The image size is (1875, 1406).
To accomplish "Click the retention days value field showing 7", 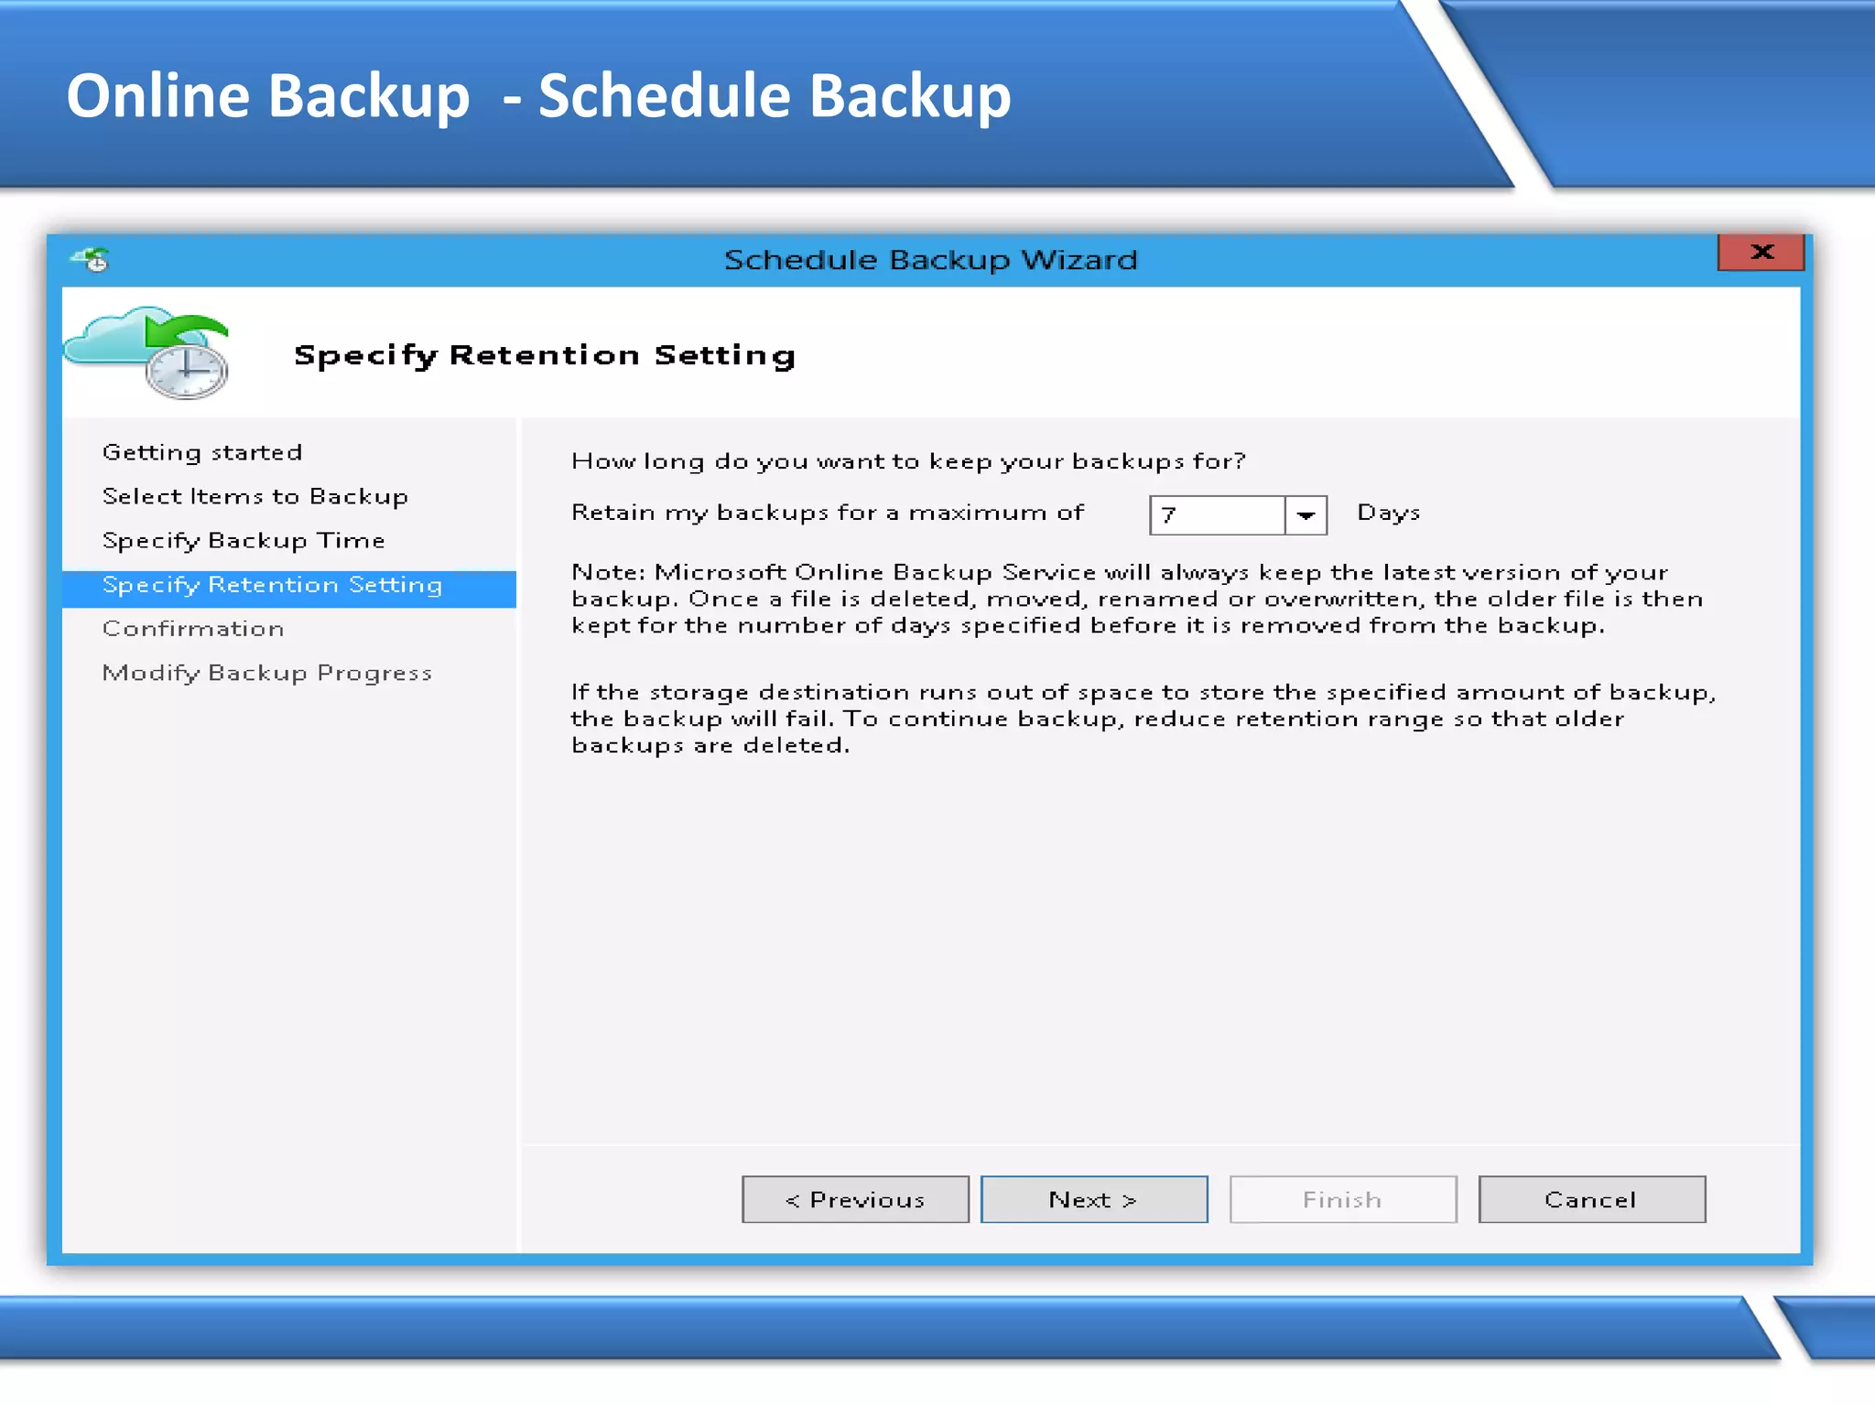I will point(1217,514).
